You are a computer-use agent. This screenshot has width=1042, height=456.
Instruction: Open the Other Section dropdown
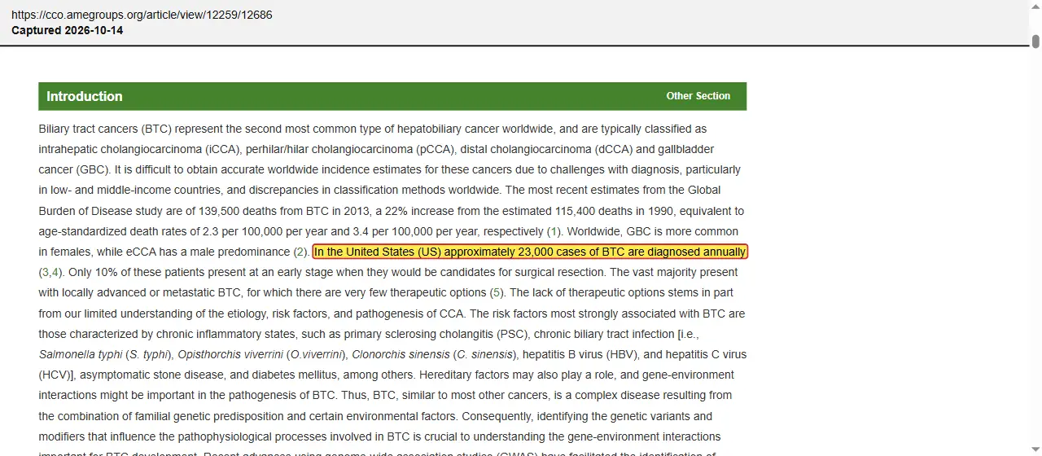(x=698, y=96)
